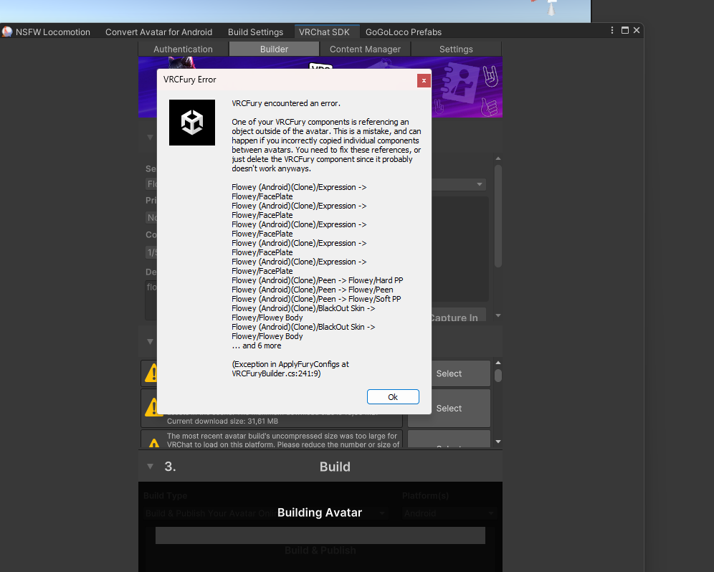Close the docked SDK window tab group
Image resolution: width=714 pixels, height=572 pixels.
coord(637,30)
